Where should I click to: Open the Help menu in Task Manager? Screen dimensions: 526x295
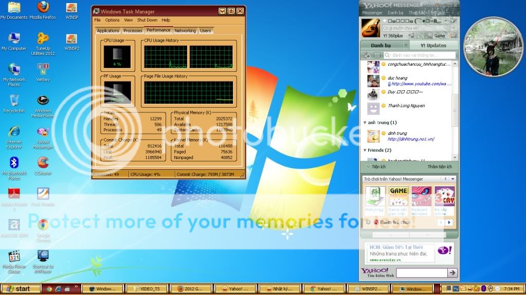[166, 20]
